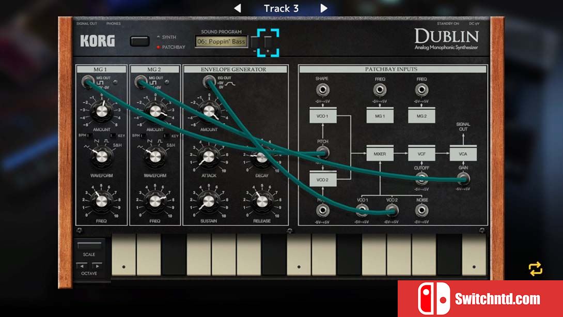Click the MG 1 panel header

click(102, 69)
